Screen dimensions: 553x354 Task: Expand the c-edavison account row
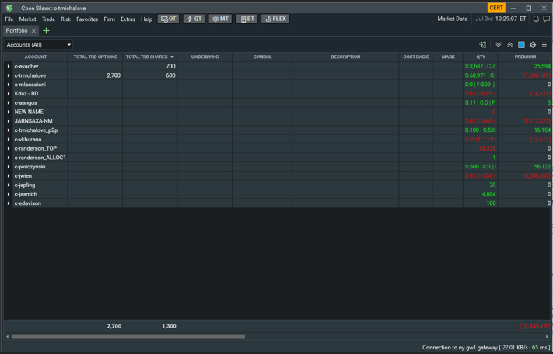[9, 203]
